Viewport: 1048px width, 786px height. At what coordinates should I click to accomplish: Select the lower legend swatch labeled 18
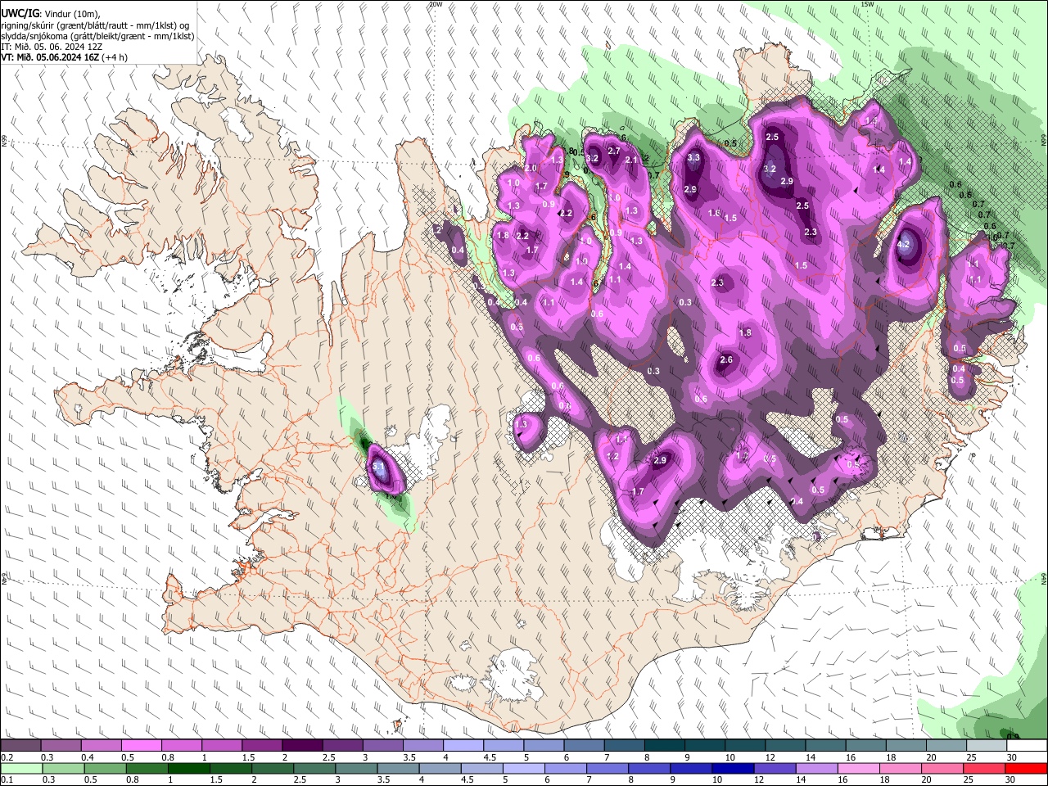[901, 768]
